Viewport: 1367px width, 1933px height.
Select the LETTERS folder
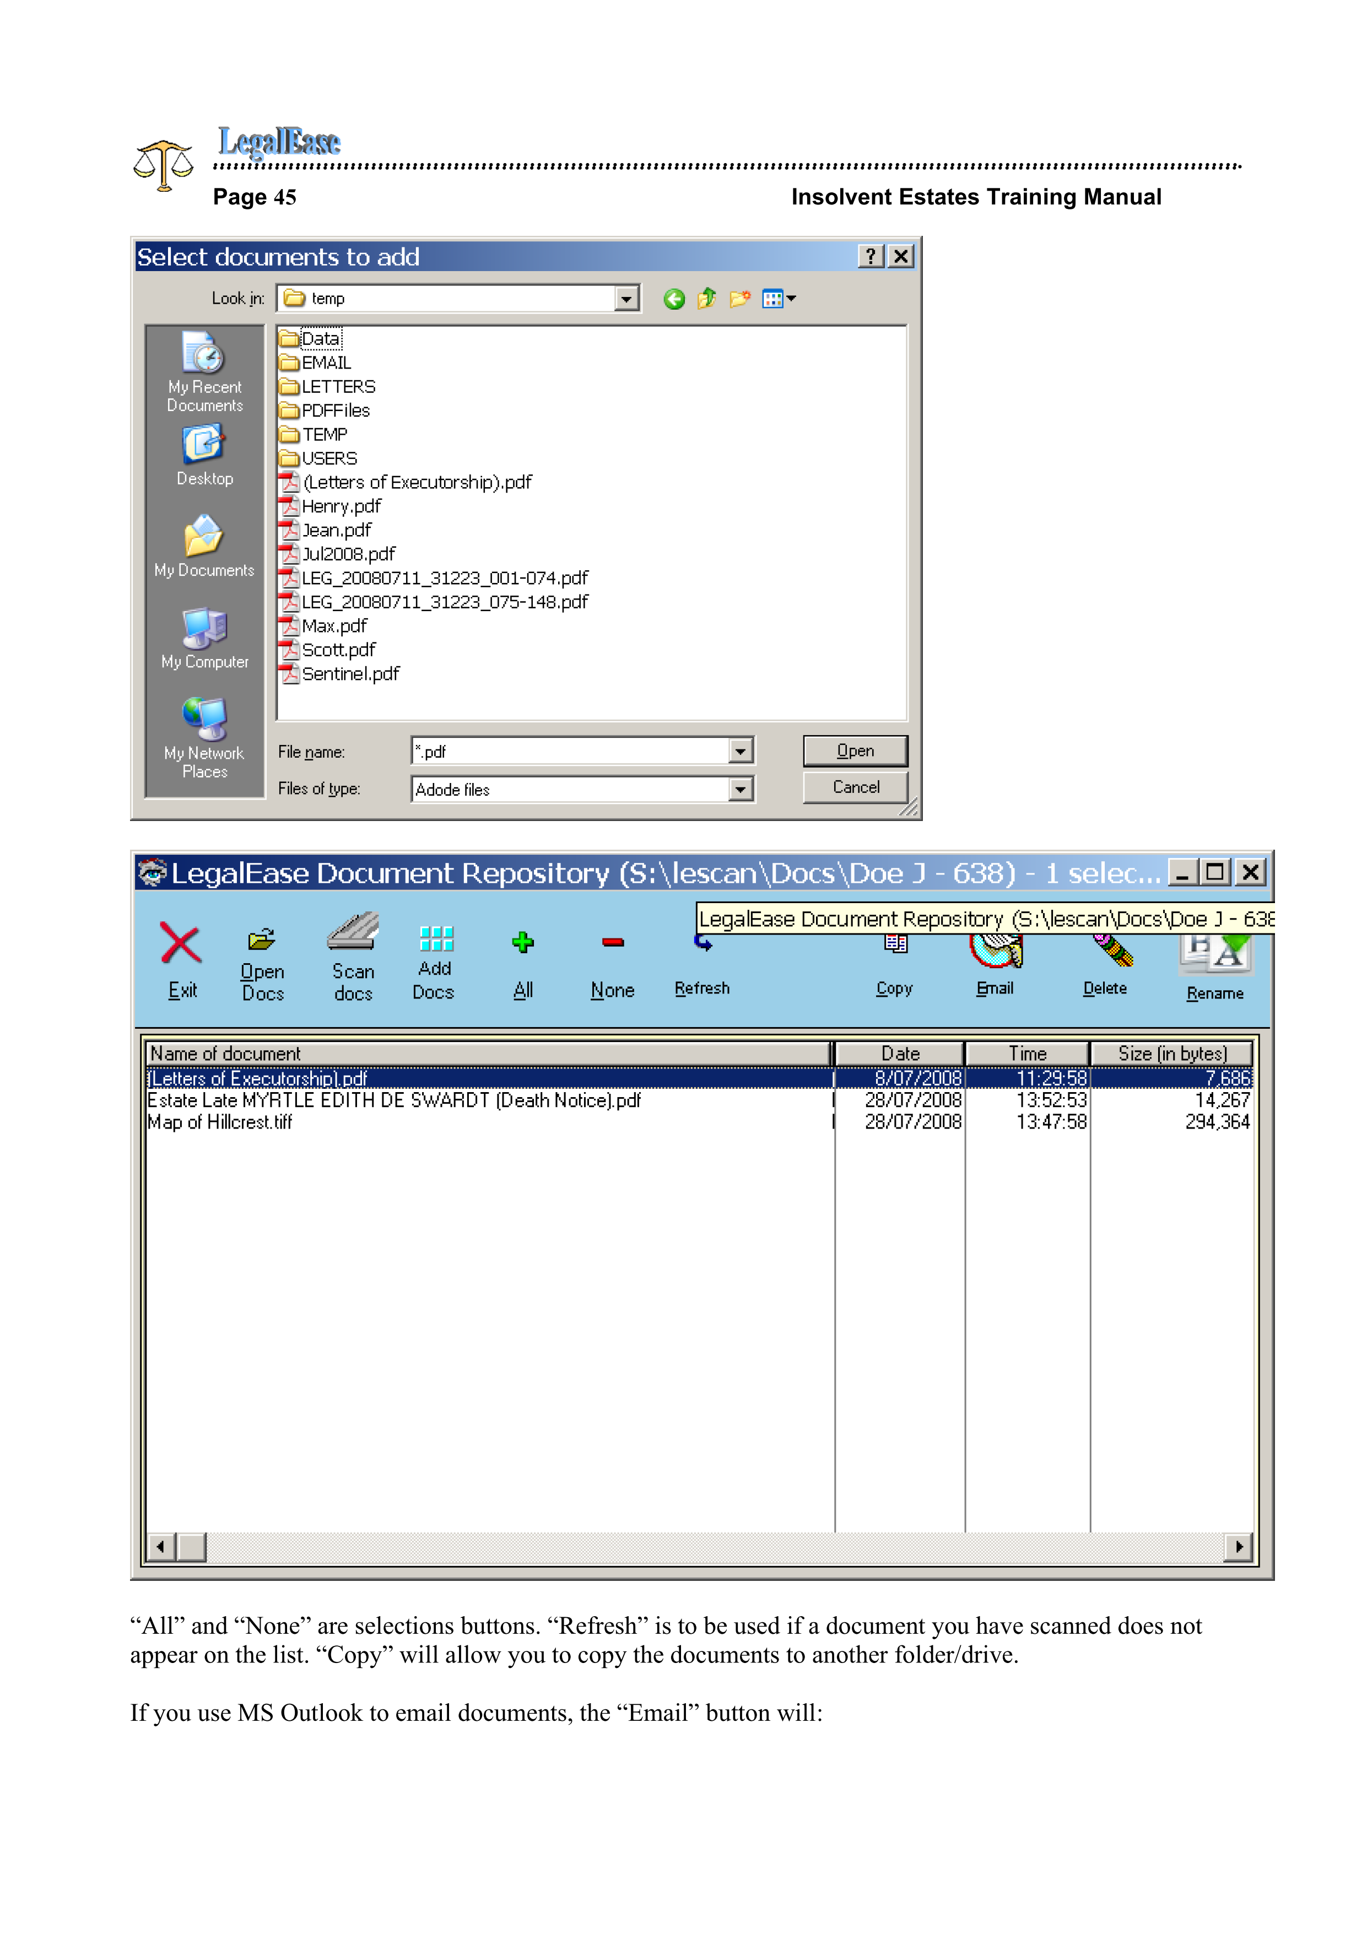tap(327, 386)
